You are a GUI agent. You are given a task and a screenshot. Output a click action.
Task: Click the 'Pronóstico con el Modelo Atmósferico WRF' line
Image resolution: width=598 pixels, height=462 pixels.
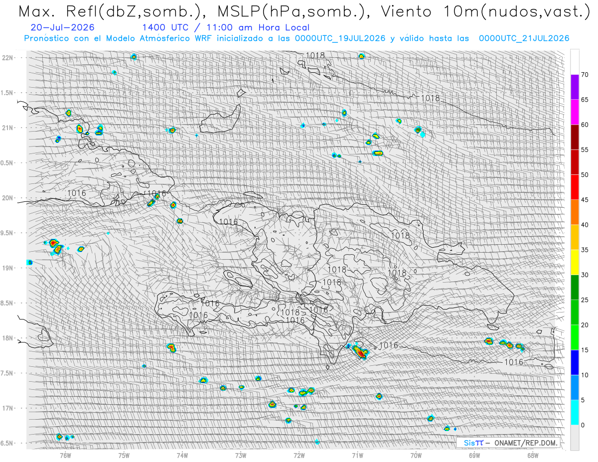(117, 38)
